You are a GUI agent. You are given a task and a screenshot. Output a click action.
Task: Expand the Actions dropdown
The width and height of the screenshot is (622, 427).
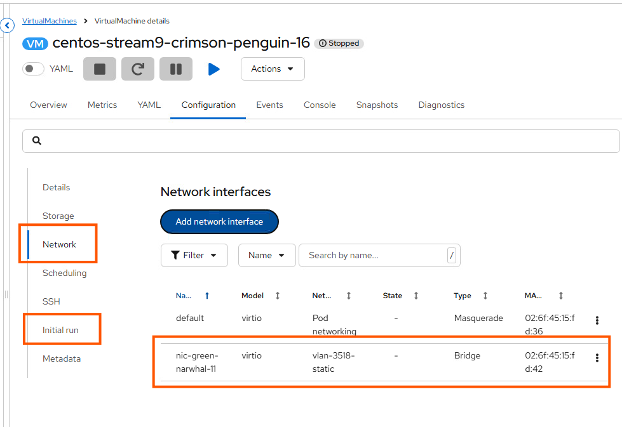tap(273, 69)
